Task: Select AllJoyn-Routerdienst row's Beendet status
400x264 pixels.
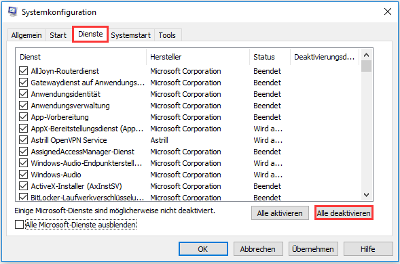Action: (267, 71)
